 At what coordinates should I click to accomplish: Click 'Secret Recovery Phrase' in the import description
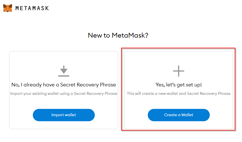pos(95,93)
